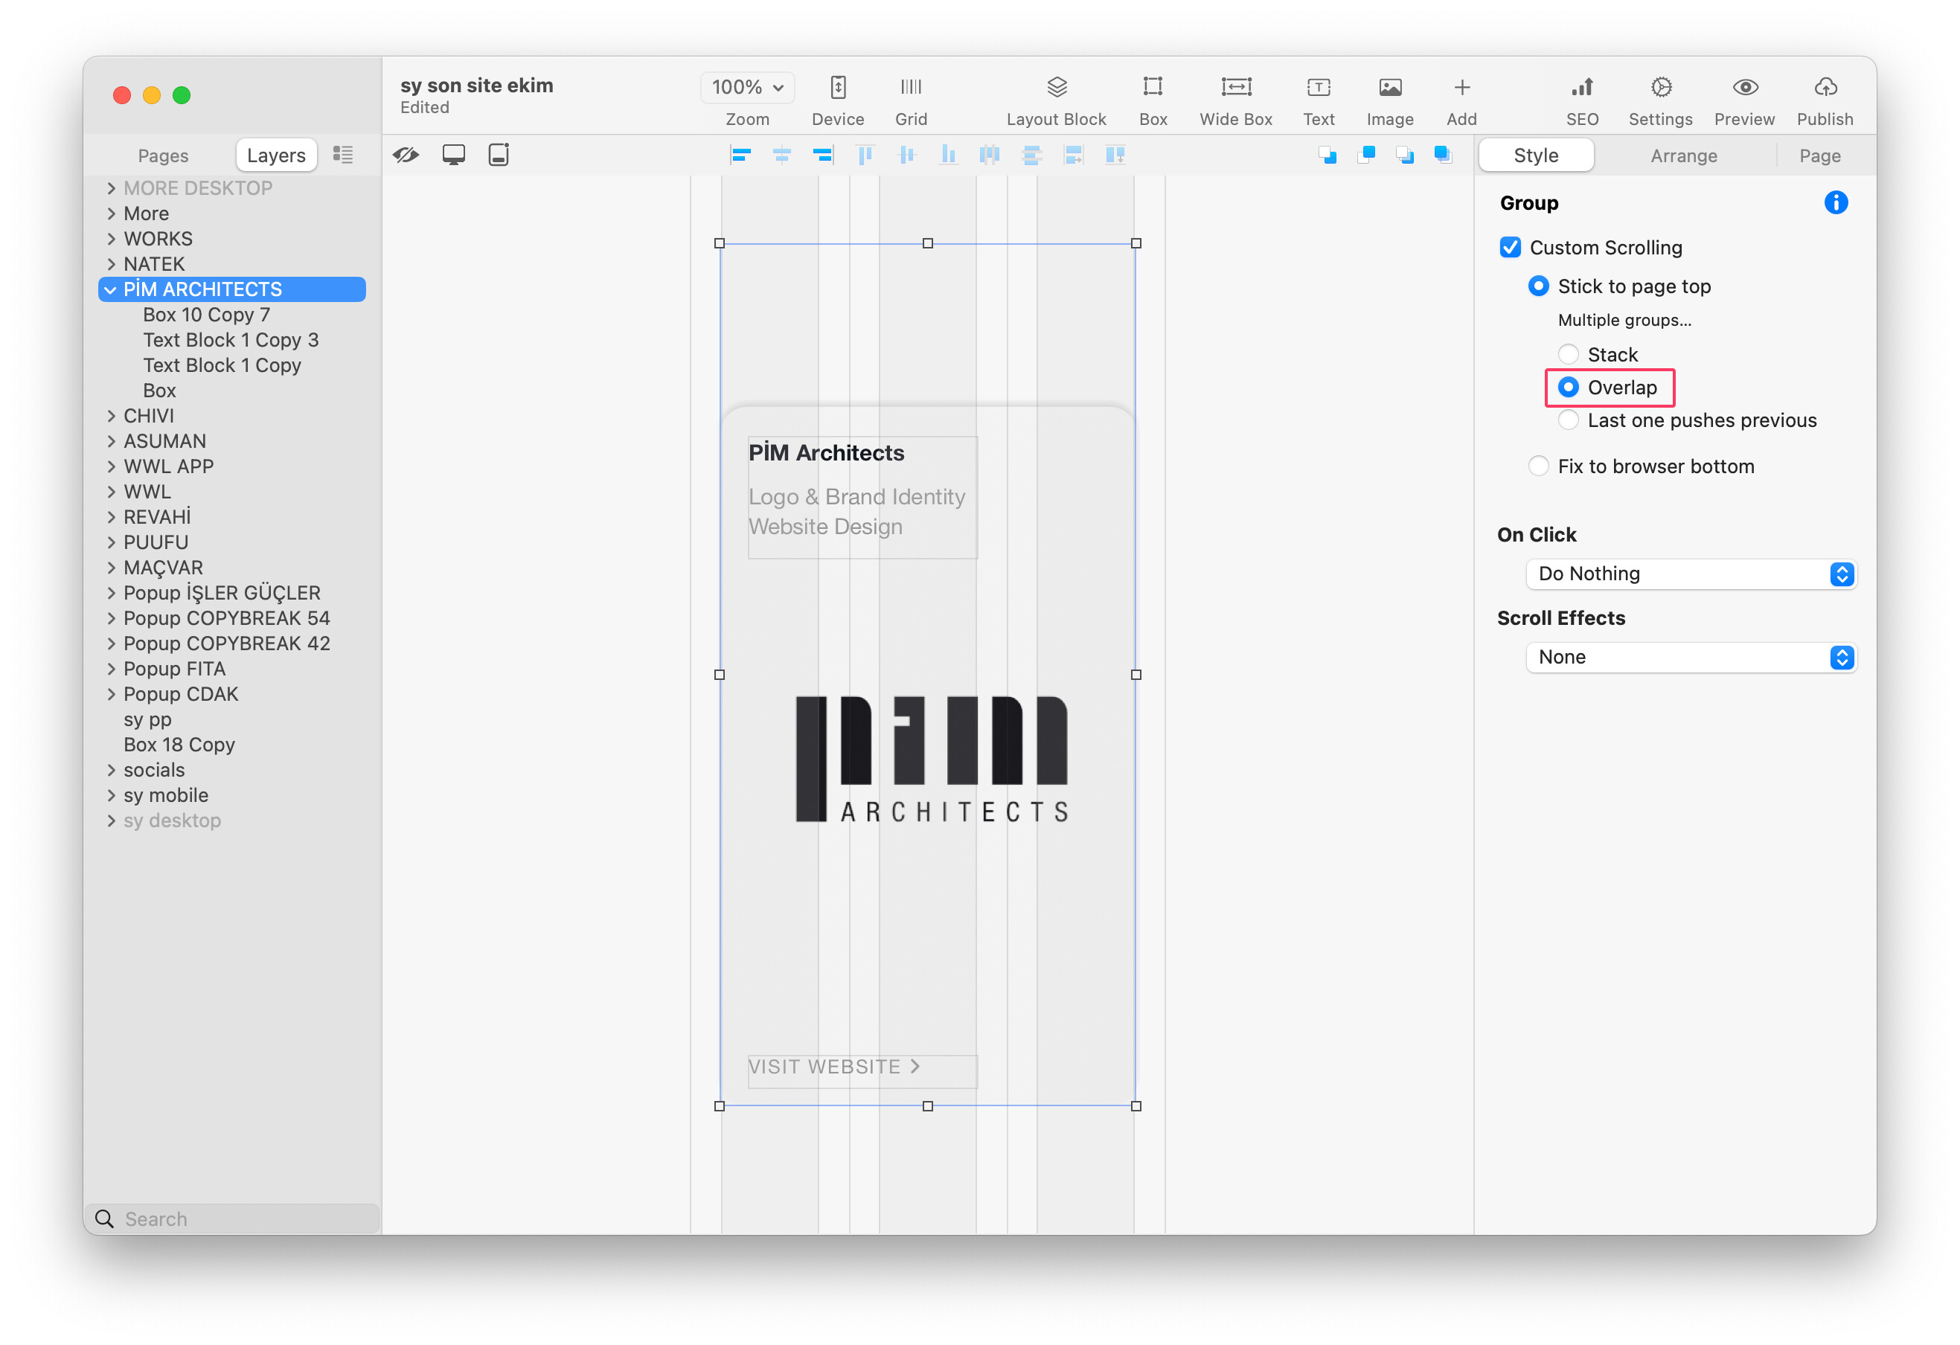Insert a Box element
Viewport: 1960px width, 1345px height.
pos(1152,87)
